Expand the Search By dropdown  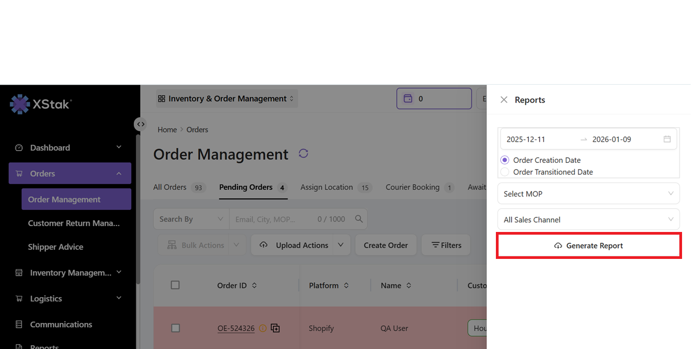click(191, 219)
